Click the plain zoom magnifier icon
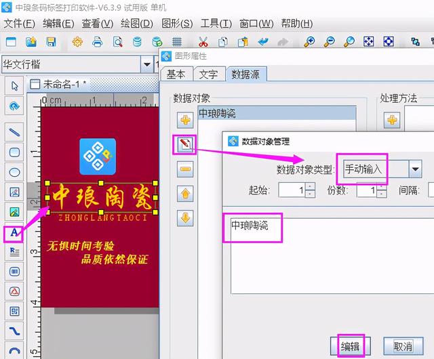The height and width of the screenshot is (359, 434). pos(349,42)
